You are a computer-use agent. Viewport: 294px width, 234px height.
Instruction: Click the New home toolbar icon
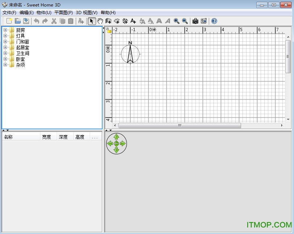coord(9,21)
